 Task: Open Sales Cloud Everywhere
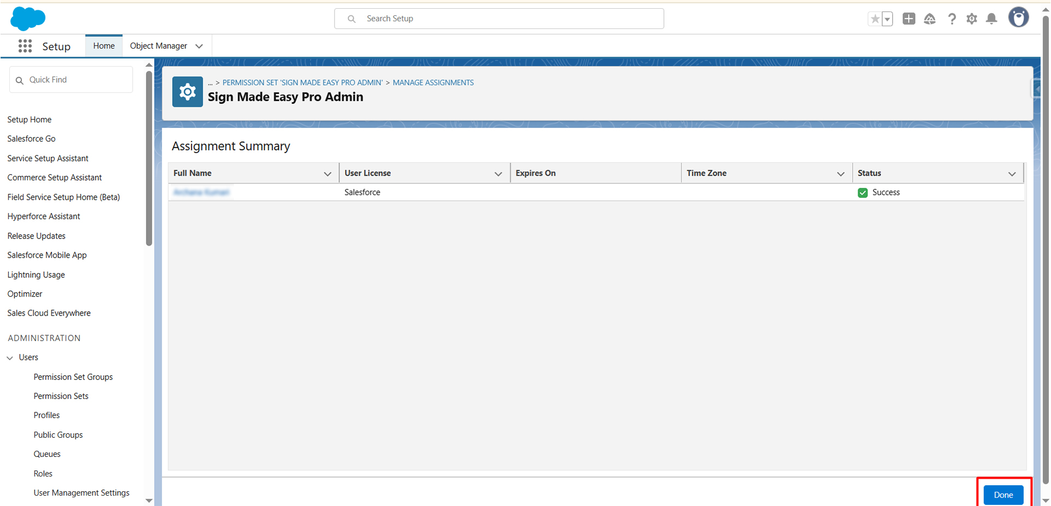pos(49,313)
